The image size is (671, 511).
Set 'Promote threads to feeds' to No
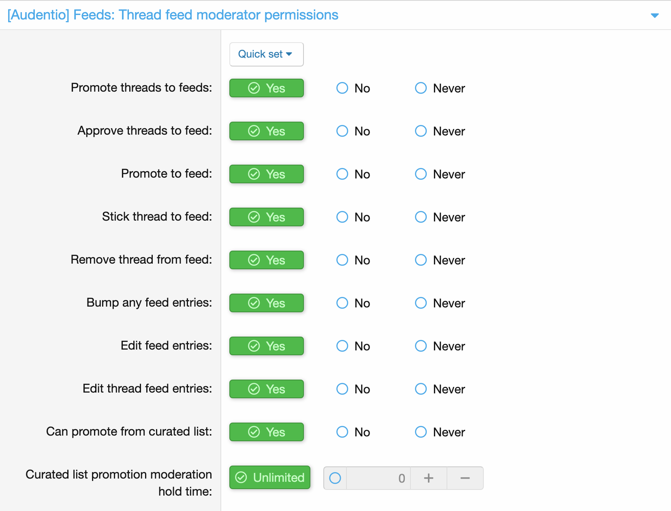tap(342, 88)
